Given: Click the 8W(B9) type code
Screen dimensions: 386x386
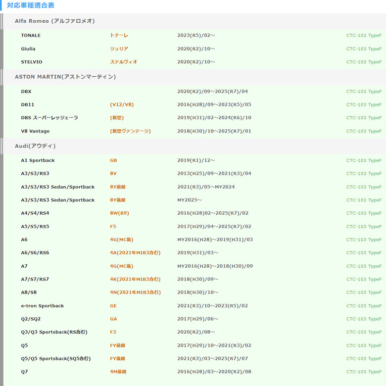Looking at the screenshot, I should pos(119,213).
